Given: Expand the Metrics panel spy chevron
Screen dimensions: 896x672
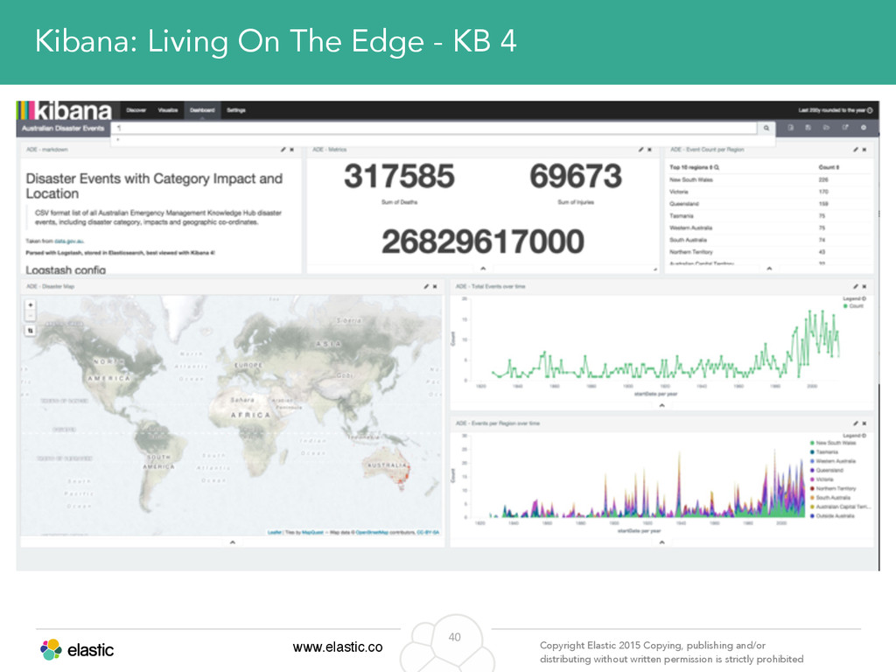Looking at the screenshot, I should point(483,269).
